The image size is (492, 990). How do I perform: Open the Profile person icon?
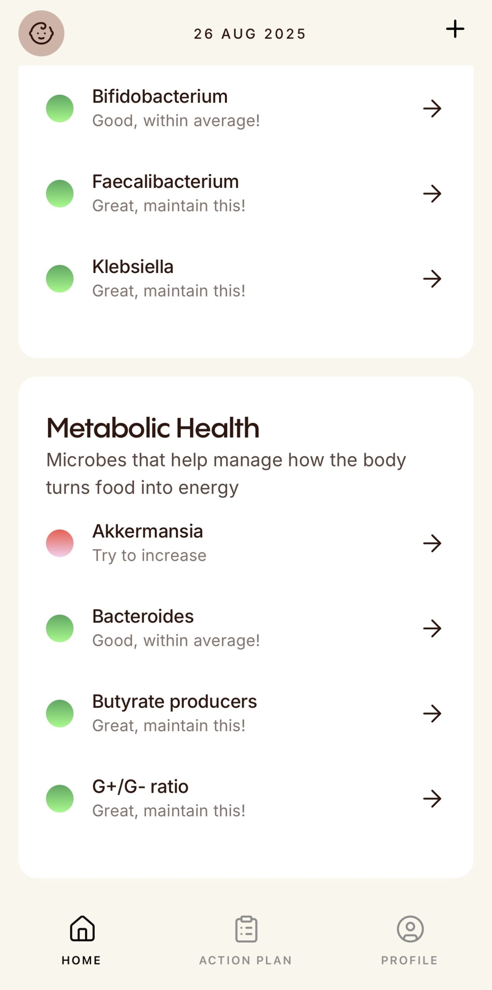410,929
